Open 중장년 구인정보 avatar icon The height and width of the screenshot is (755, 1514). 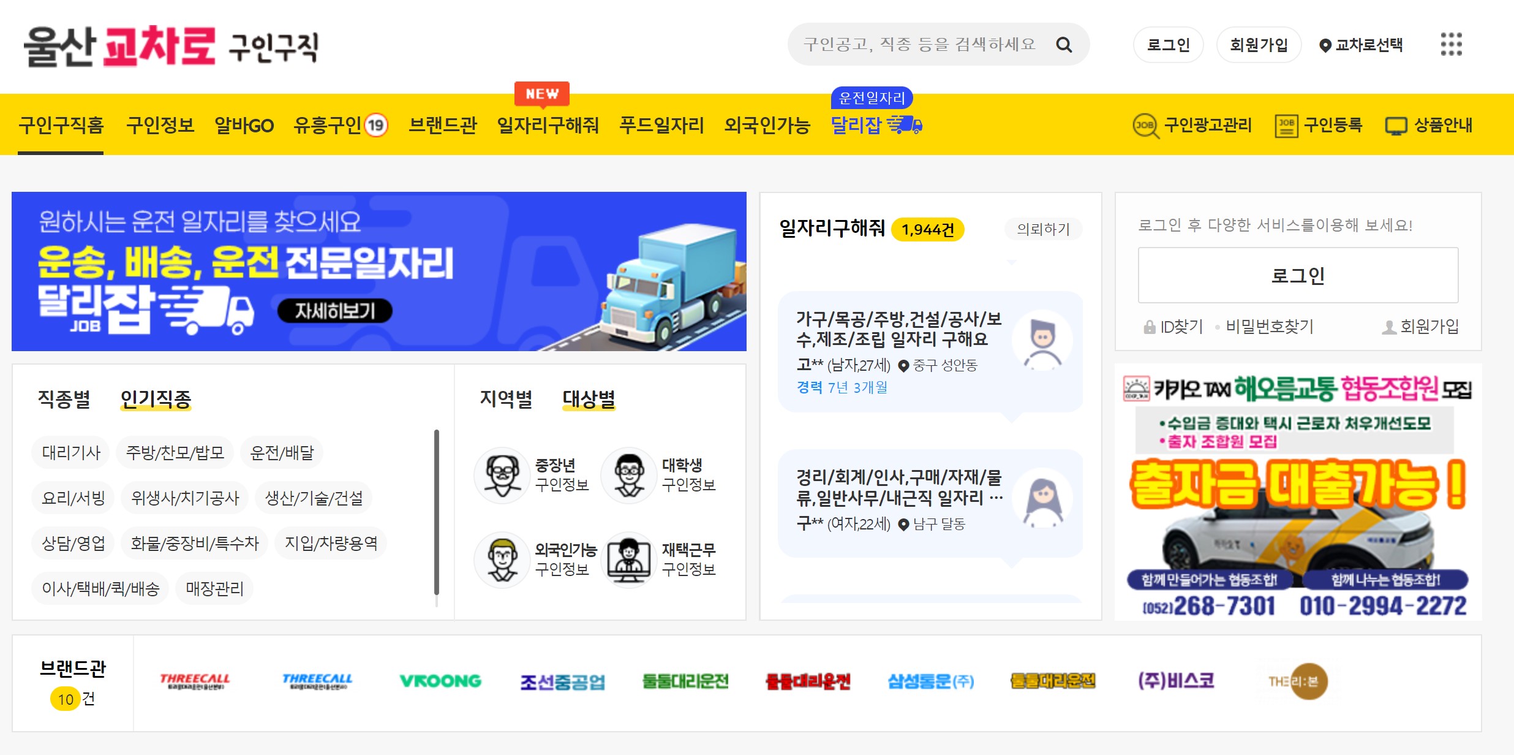[502, 475]
